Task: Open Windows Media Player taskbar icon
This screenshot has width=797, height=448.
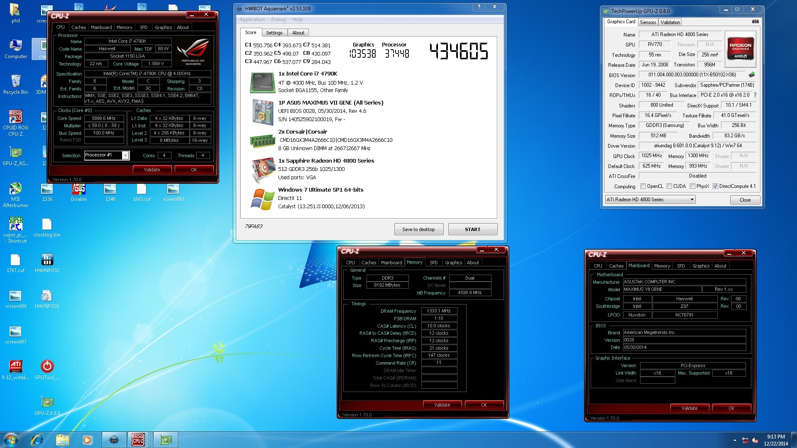Action: click(x=87, y=440)
